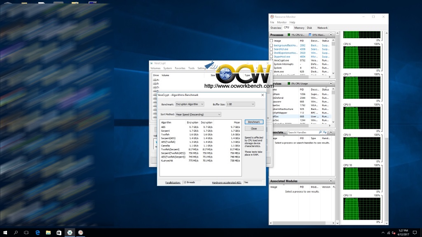Image resolution: width=422 pixels, height=237 pixels.
Task: Click the network icon in system tray
Action: [x=389, y=233]
